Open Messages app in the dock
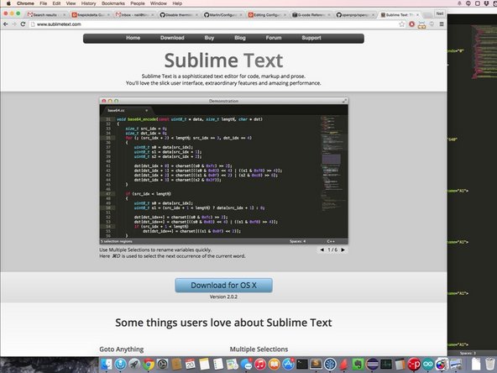The image size is (497, 373). [x=246, y=365]
